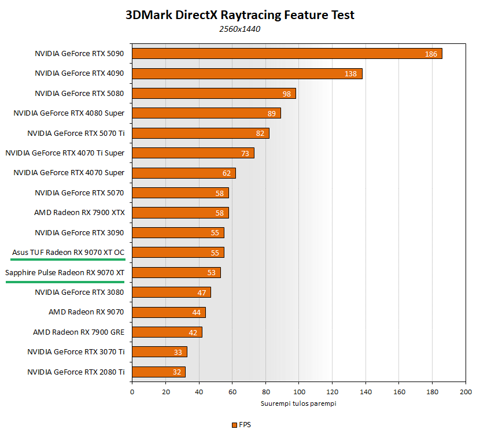This screenshot has height=437, width=480.
Task: Select the RTX 4080 Super bar
Action: tap(206, 113)
